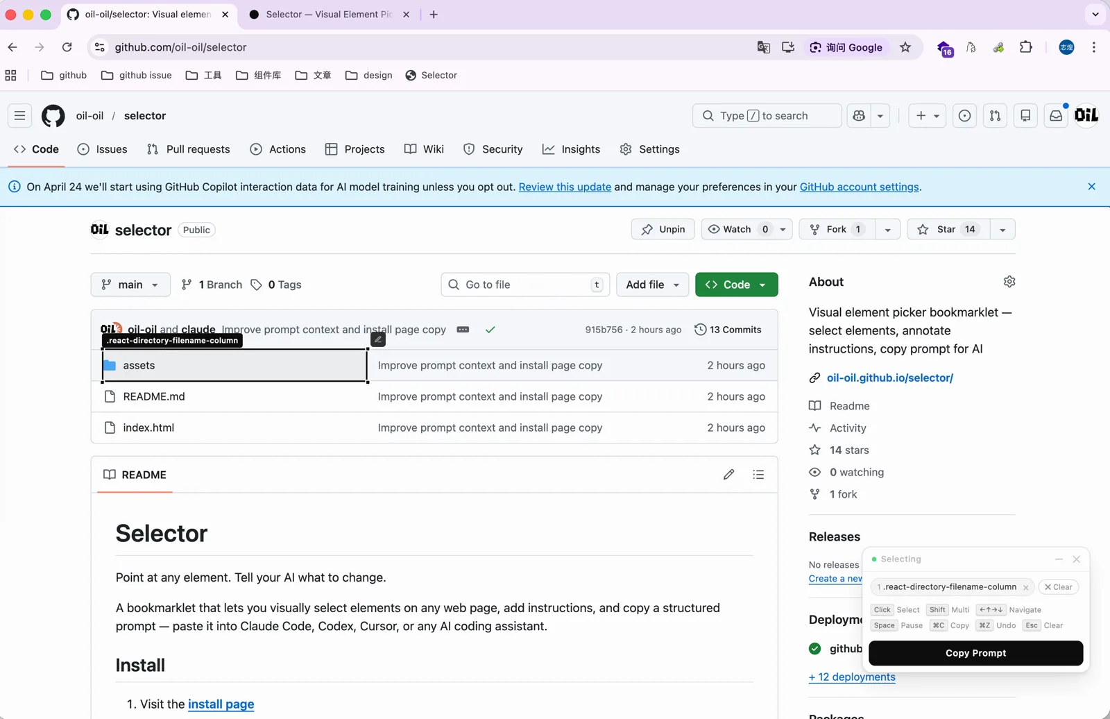This screenshot has width=1110, height=719.
Task: Open the Security tab
Action: click(x=493, y=149)
